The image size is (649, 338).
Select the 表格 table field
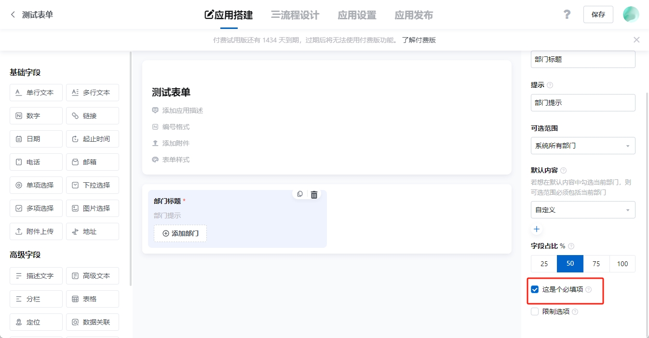(92, 298)
